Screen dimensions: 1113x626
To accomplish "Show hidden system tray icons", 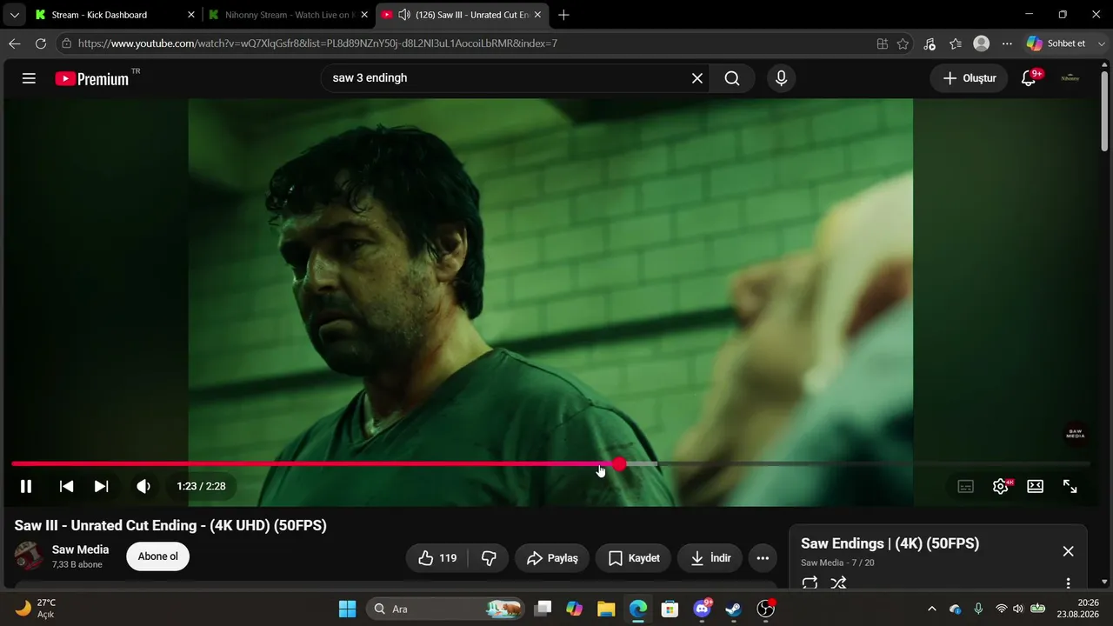I will 932,609.
